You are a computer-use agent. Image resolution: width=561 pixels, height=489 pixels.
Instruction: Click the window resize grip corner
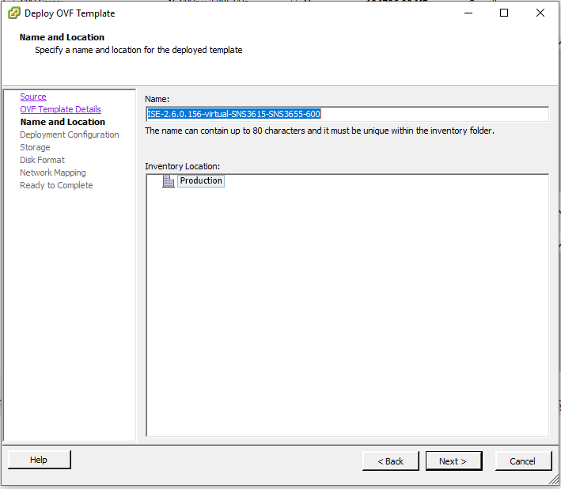click(x=554, y=480)
